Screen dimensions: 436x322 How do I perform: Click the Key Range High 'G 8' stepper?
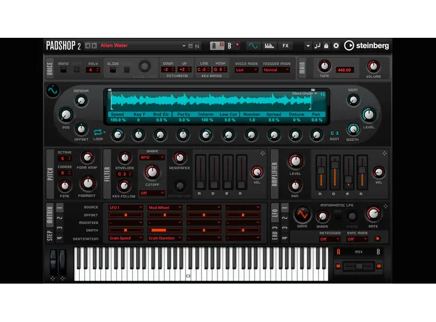coord(220,70)
